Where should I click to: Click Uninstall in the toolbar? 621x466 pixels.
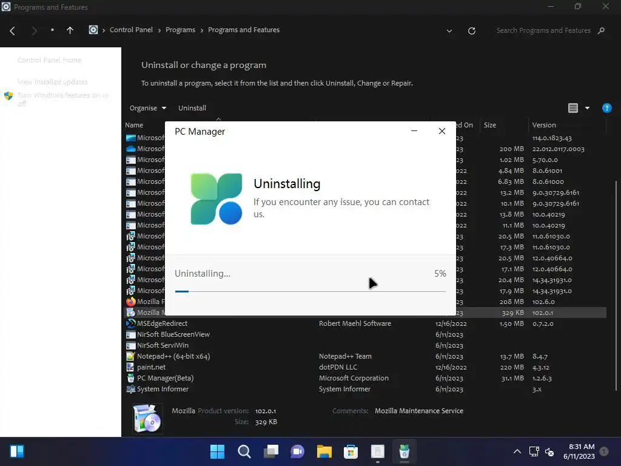(192, 108)
